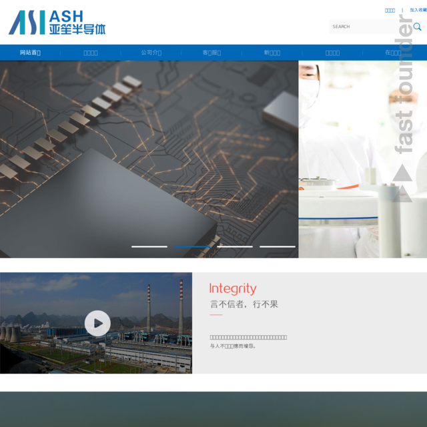Image resolution: width=427 pixels, height=427 pixels.
Task: Play the factory video with the play button
Action: click(97, 323)
